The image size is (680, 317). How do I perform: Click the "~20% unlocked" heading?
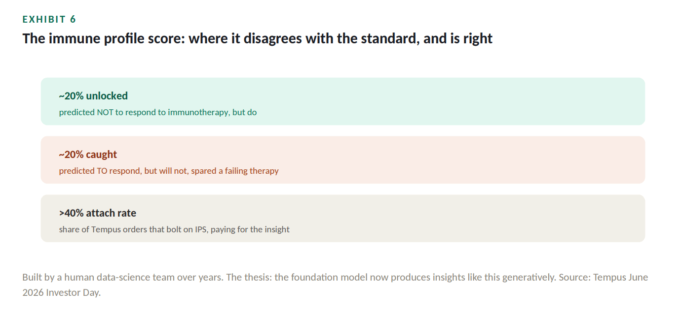[x=93, y=96]
